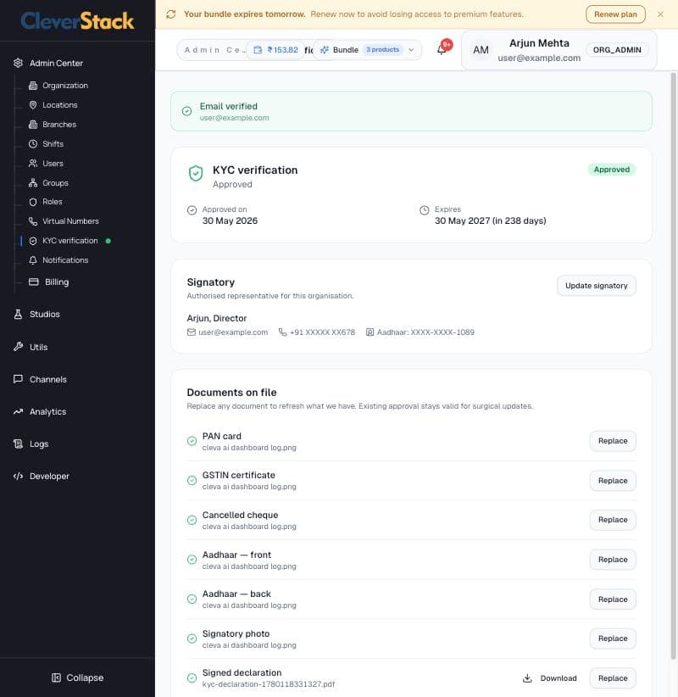Click Arjun Mehta profile name
The height and width of the screenshot is (697, 678).
coord(539,43)
